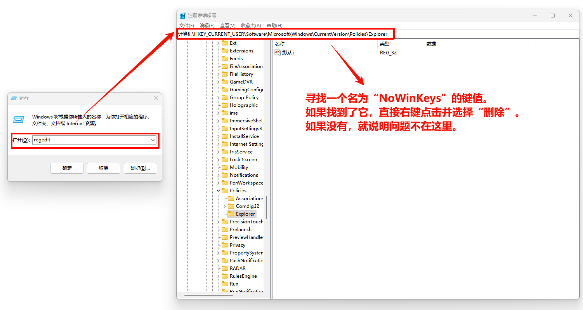The width and height of the screenshot is (583, 310).
Task: Click the Registry Editor title bar icon
Action: pos(182,15)
